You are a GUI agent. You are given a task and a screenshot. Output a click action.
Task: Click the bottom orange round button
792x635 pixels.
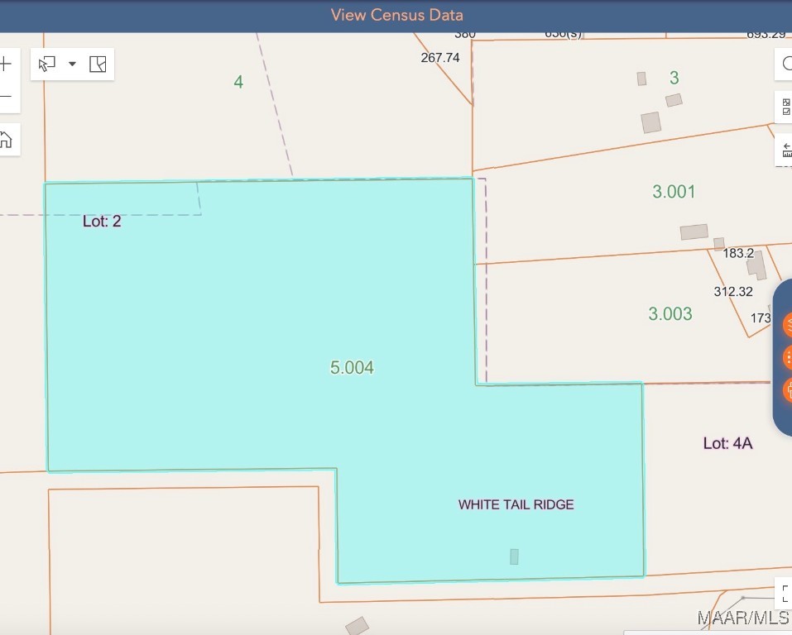click(787, 390)
